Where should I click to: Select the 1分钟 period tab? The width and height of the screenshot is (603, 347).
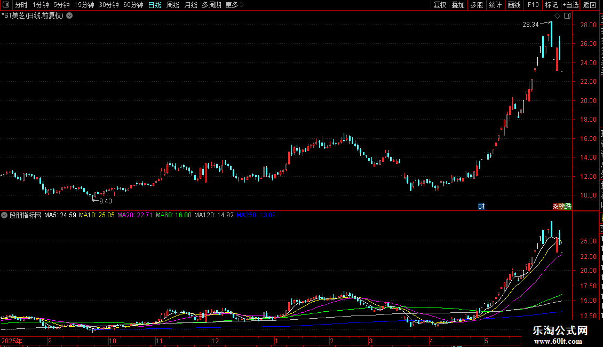[41, 5]
